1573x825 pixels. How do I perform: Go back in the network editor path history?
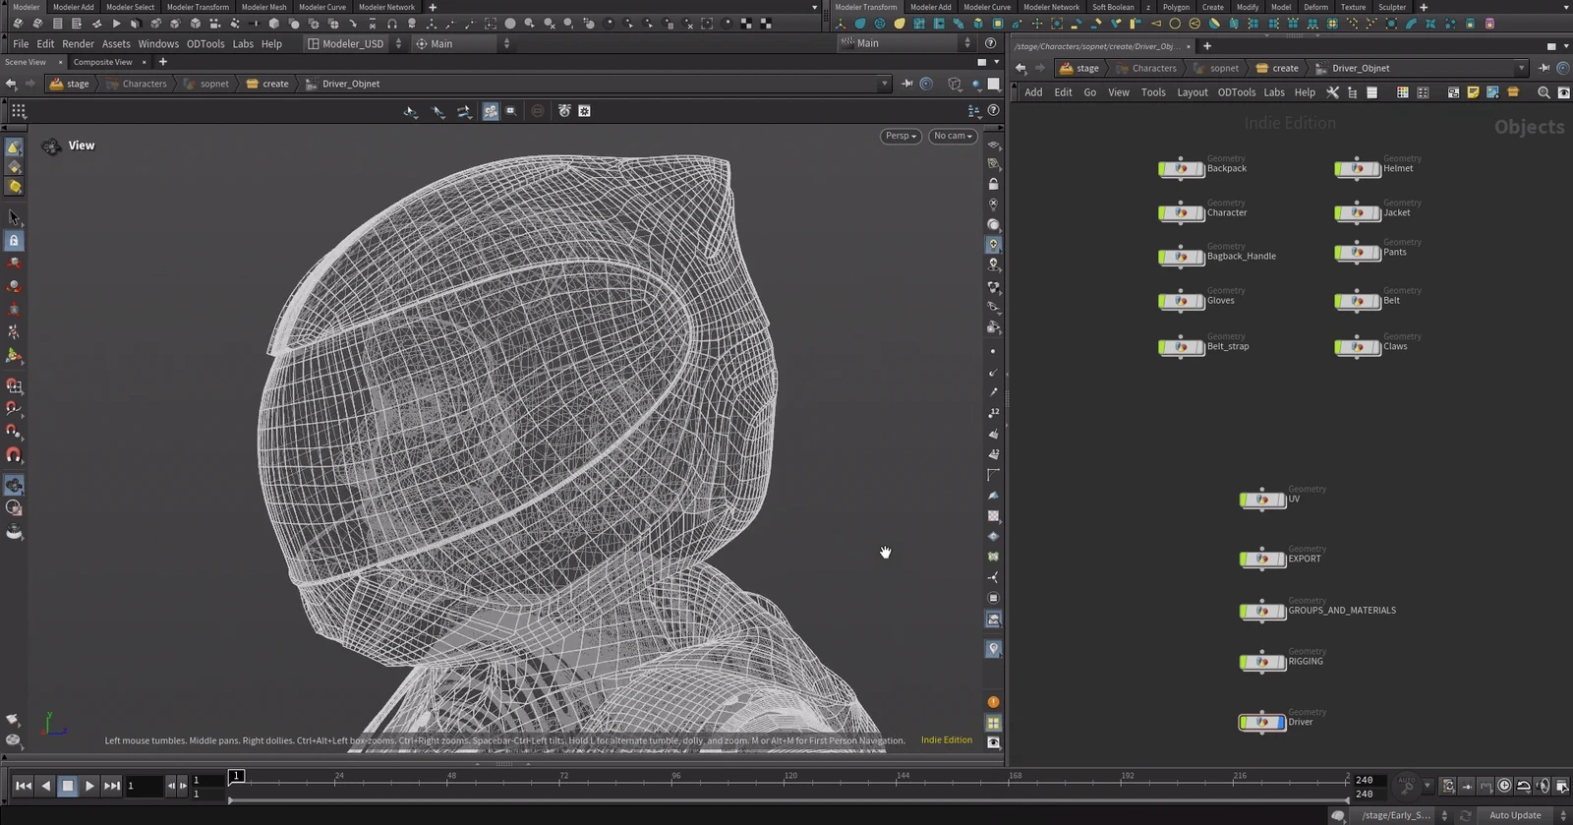coord(1020,68)
